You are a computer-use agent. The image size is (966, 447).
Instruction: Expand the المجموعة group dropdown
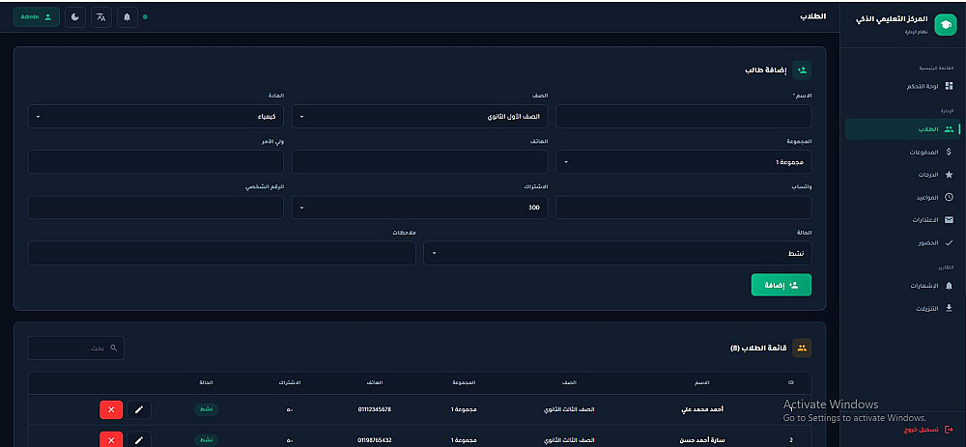pyautogui.click(x=683, y=162)
